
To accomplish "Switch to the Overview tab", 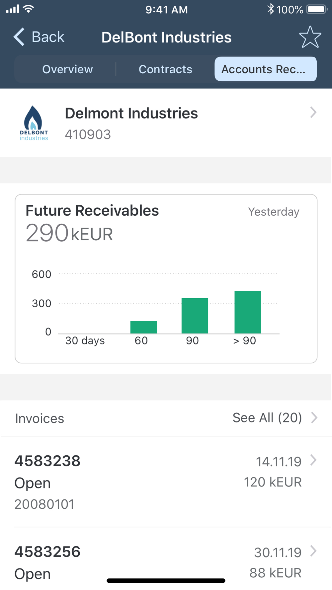I will [67, 69].
